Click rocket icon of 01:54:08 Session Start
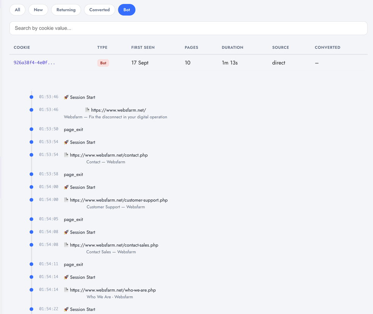This screenshot has width=373, height=314. coord(66,232)
